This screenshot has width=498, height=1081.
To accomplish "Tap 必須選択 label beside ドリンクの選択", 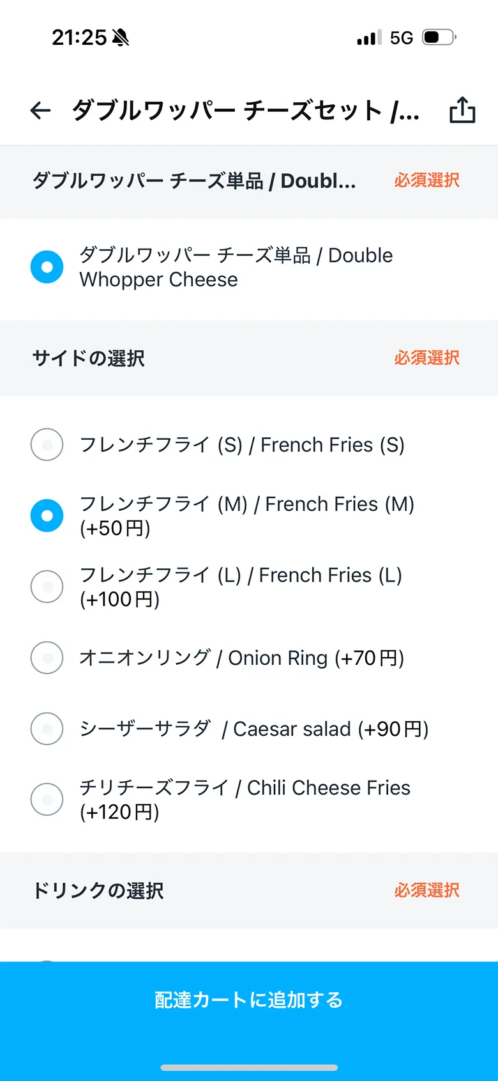I will tap(426, 890).
